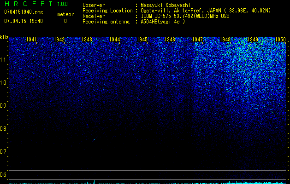
Task: Click the kHz axis unit label
Action: 4,37
